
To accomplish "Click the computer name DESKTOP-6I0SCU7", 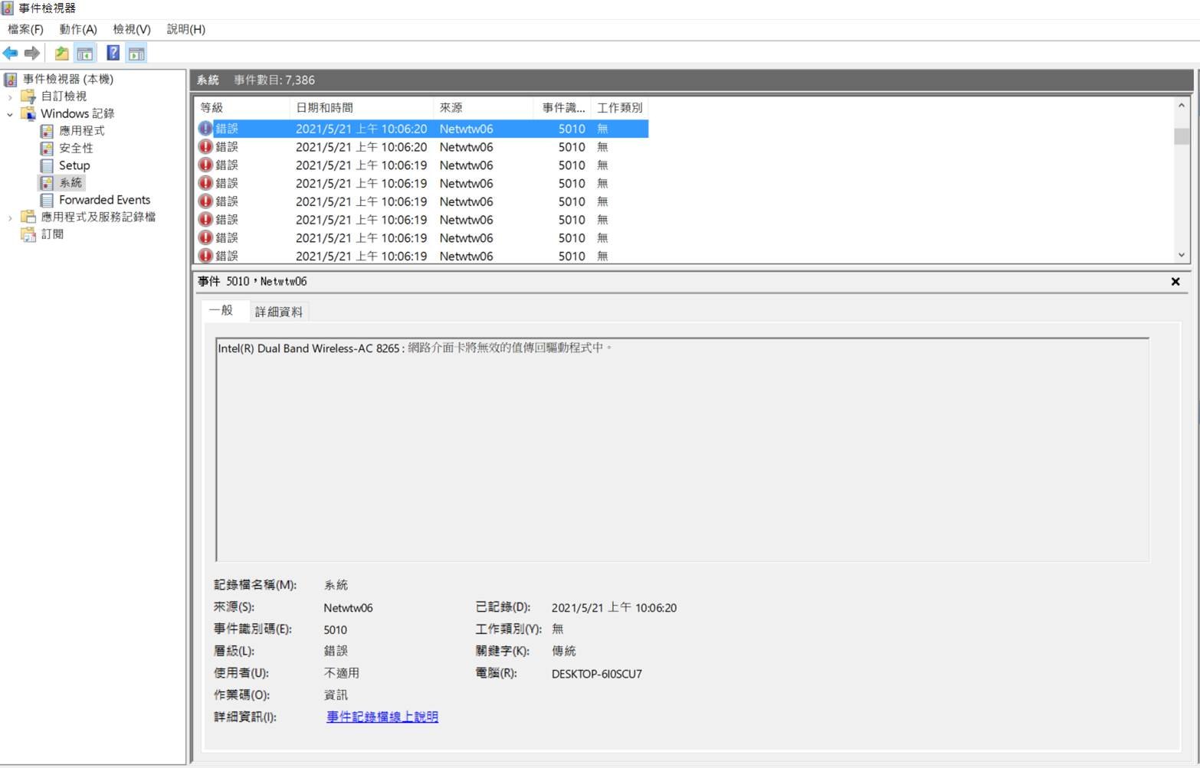I will [597, 674].
